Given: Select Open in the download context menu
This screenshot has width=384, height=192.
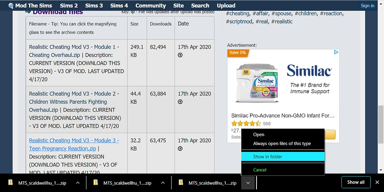Looking at the screenshot, I should pyautogui.click(x=283, y=134).
